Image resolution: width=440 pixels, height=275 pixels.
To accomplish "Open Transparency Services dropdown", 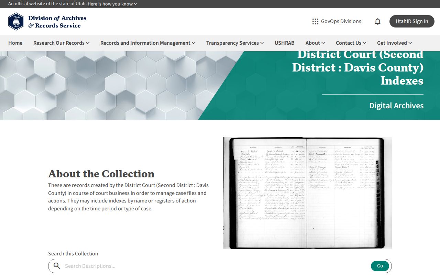I will 235,43.
